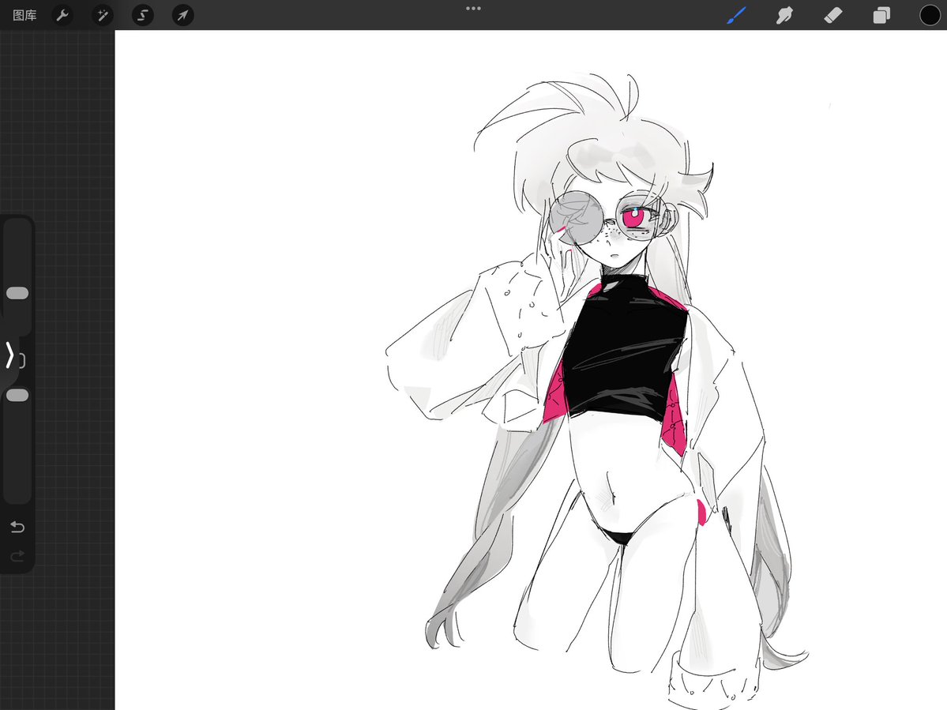The height and width of the screenshot is (710, 947).
Task: Activate the Transform arrow tool
Action: coord(182,15)
